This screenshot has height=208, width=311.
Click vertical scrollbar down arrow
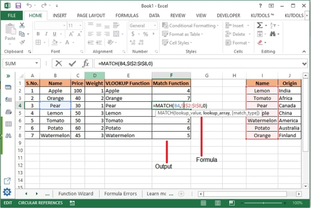[305, 186]
